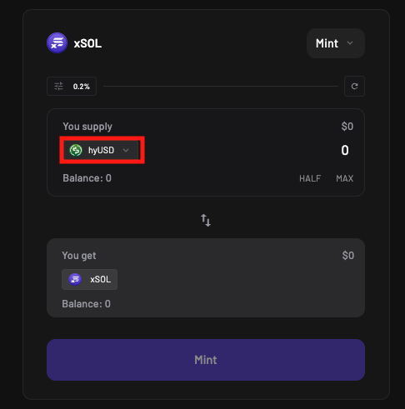Click the horizontal divider line beside slippage
This screenshot has width=405, height=409.
(x=221, y=87)
